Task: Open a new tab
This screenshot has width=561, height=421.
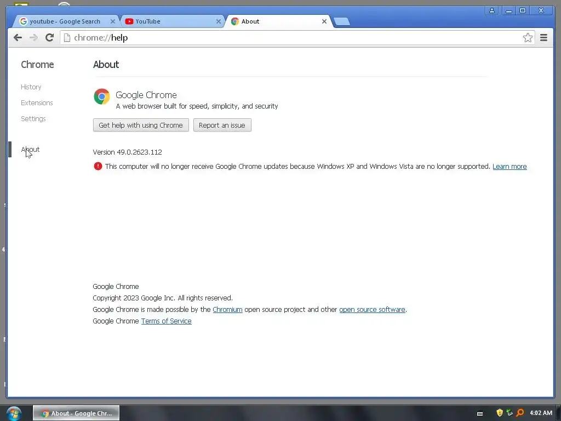Action: coord(342,22)
